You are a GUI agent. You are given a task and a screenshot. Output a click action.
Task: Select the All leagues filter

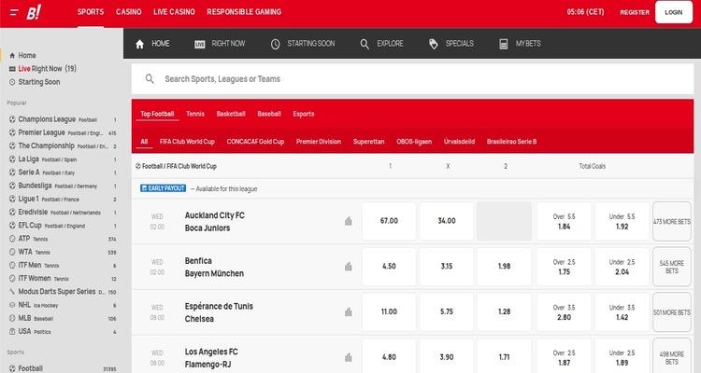click(x=144, y=142)
